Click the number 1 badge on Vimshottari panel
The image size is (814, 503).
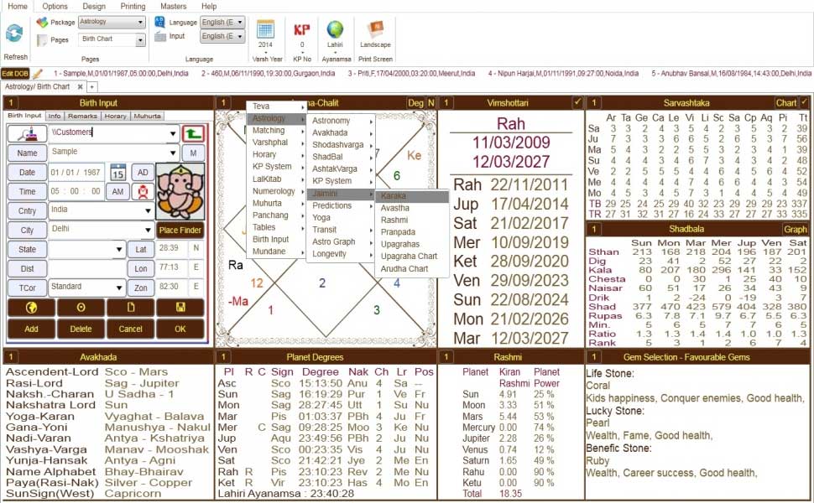(x=446, y=102)
